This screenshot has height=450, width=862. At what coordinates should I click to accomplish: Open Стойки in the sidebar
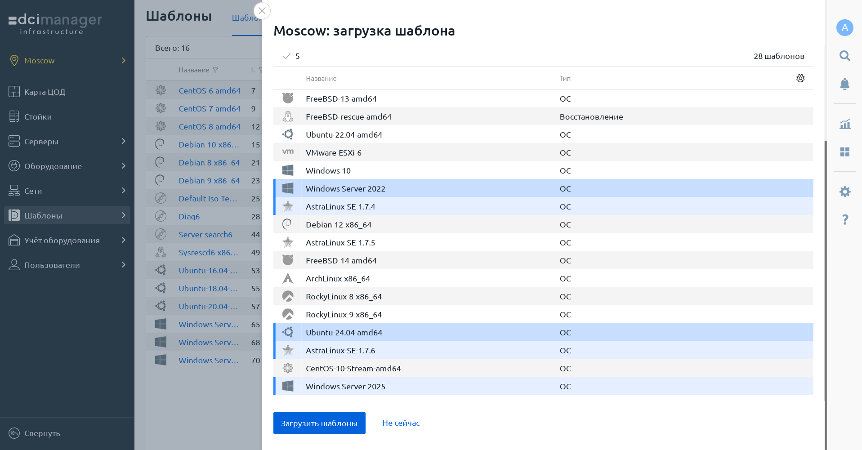[x=38, y=117]
